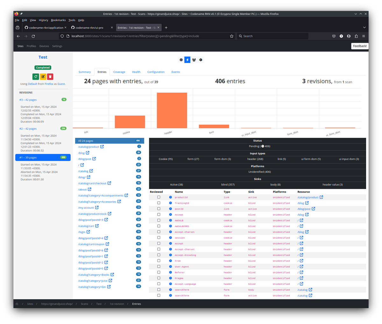Click the green rescan refresh button

[36, 76]
